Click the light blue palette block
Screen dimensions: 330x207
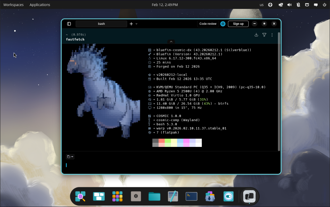coord(180,142)
